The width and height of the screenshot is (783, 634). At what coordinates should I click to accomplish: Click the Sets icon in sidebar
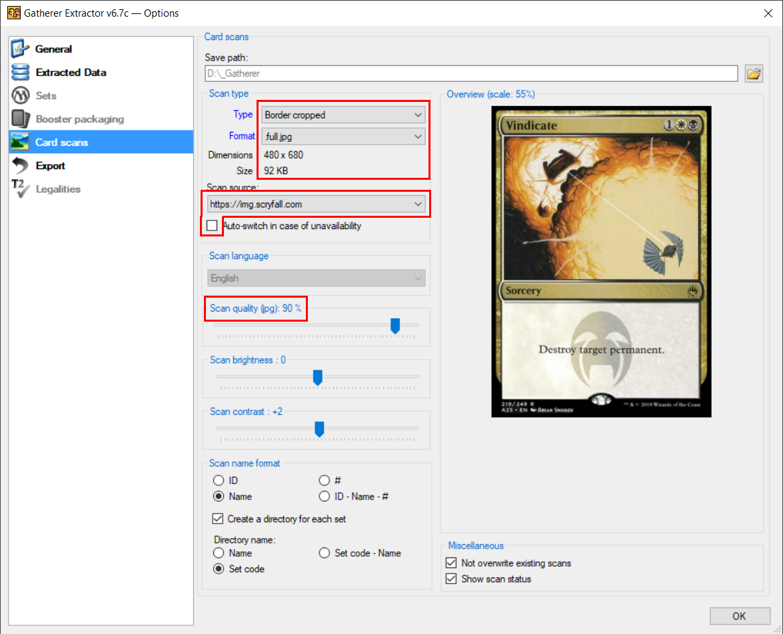coord(21,95)
